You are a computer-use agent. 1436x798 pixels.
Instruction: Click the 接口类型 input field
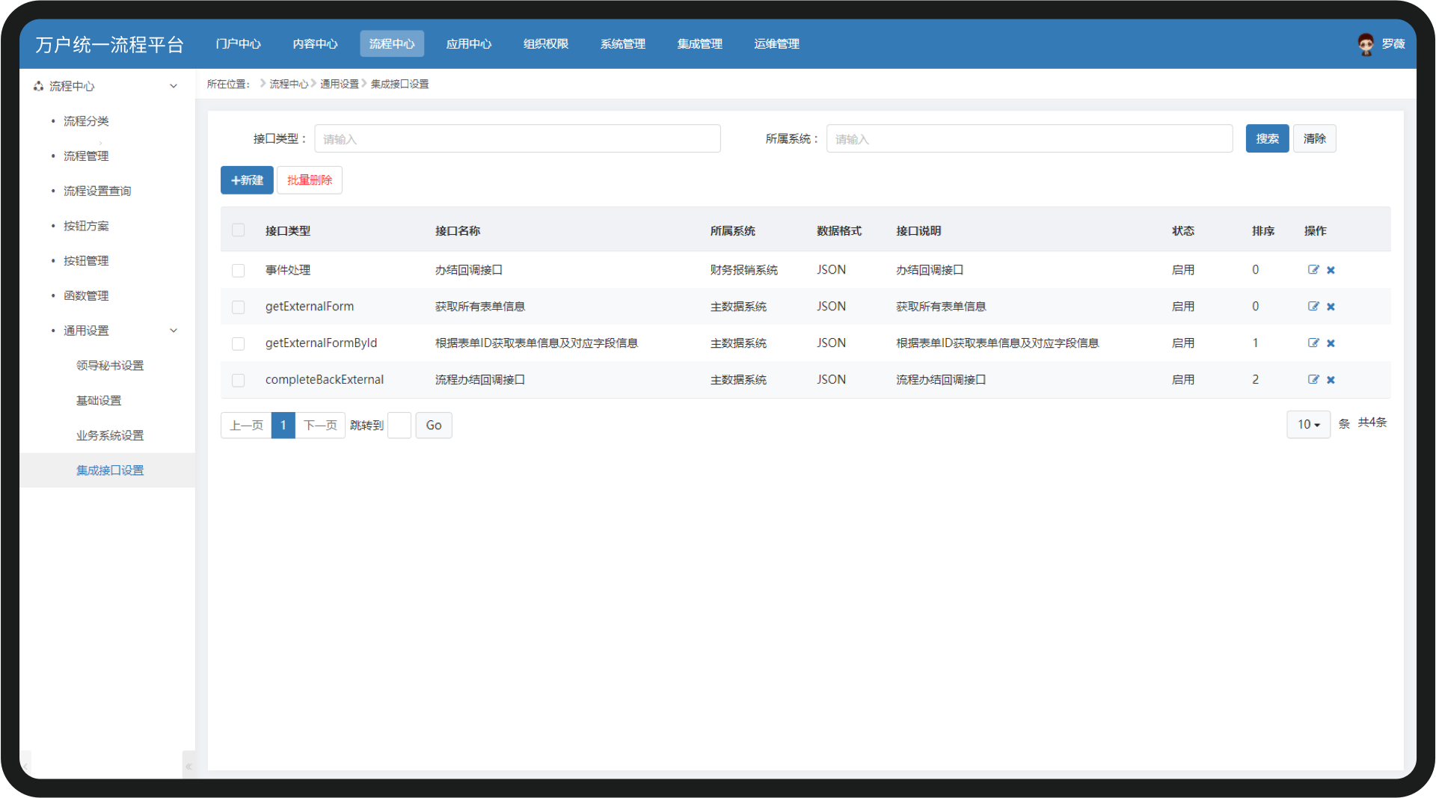(x=517, y=138)
